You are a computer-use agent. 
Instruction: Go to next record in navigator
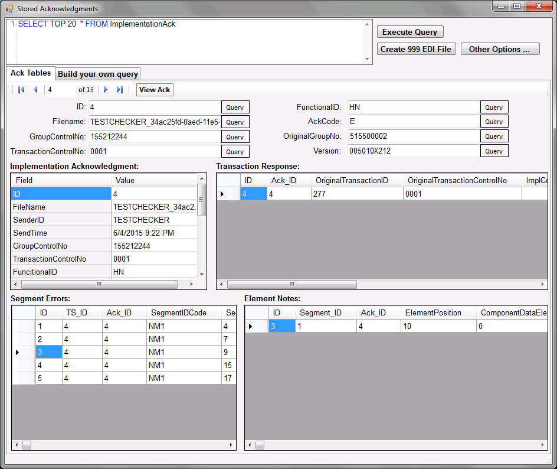point(106,90)
